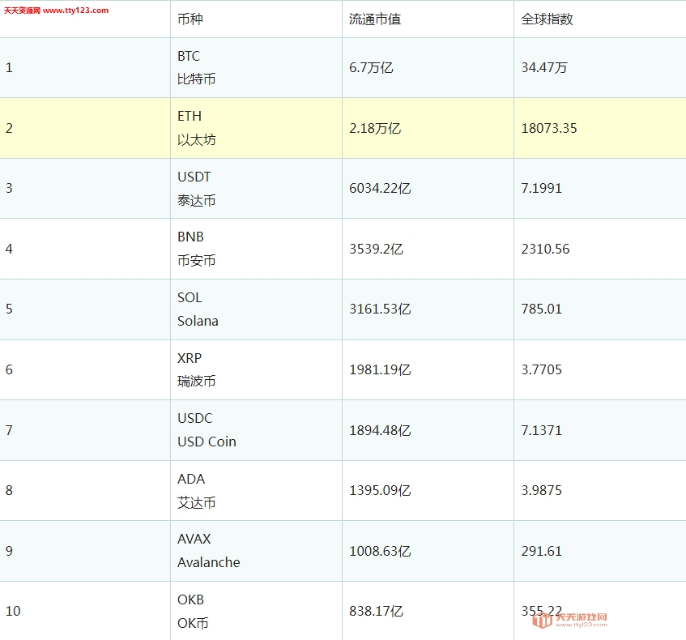Screen dimensions: 686x640
Task: Click the 流通市值 column header
Action: 375,19
